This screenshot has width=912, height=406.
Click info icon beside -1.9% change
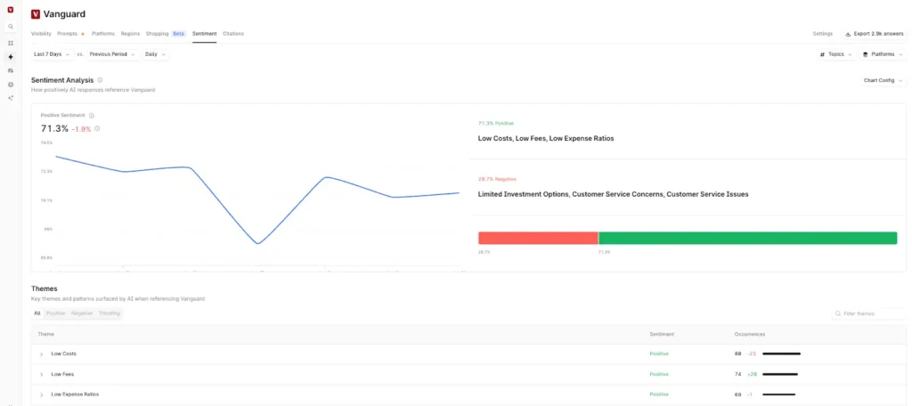point(97,128)
